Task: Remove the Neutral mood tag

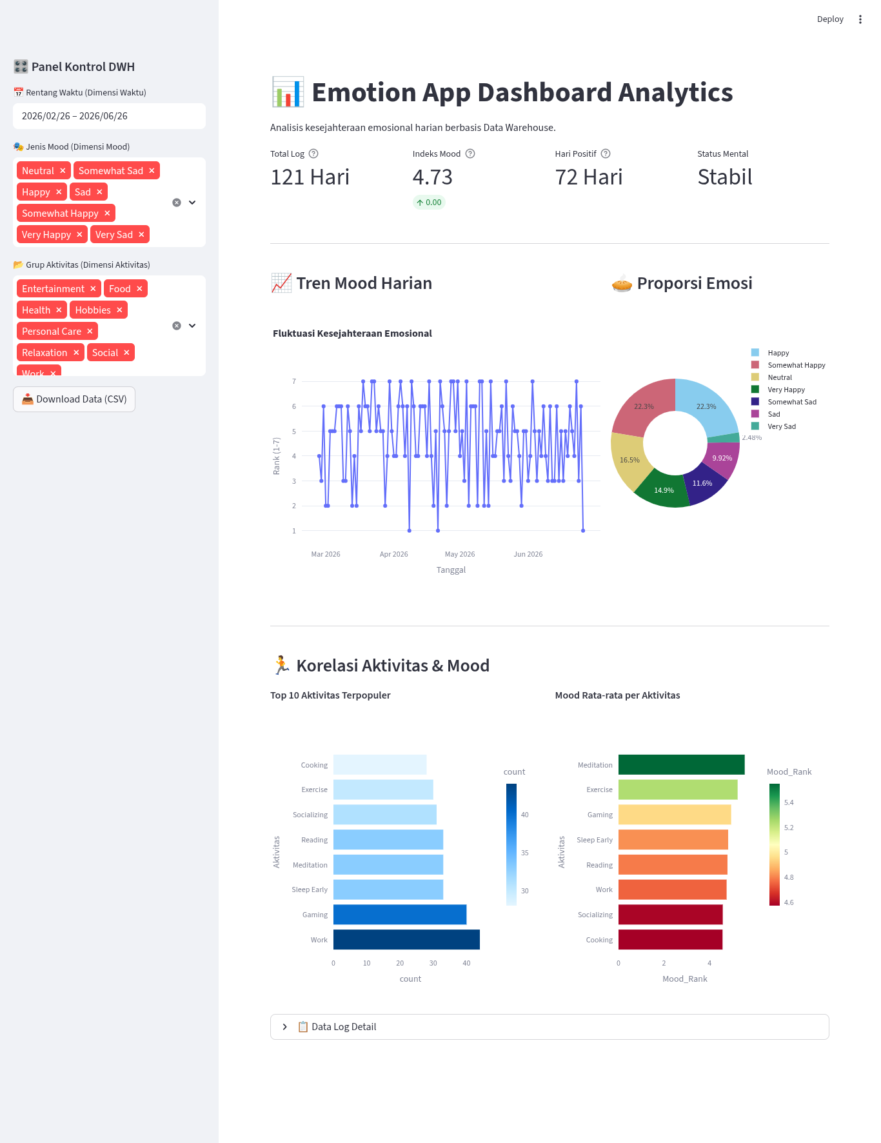Action: pyautogui.click(x=63, y=171)
